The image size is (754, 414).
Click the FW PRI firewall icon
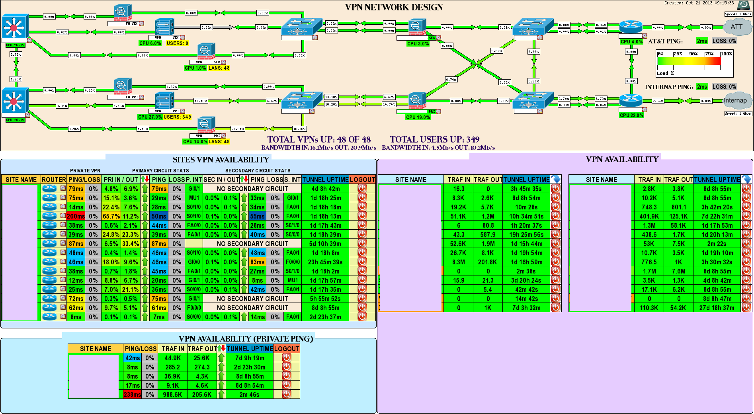pyautogui.click(x=123, y=86)
